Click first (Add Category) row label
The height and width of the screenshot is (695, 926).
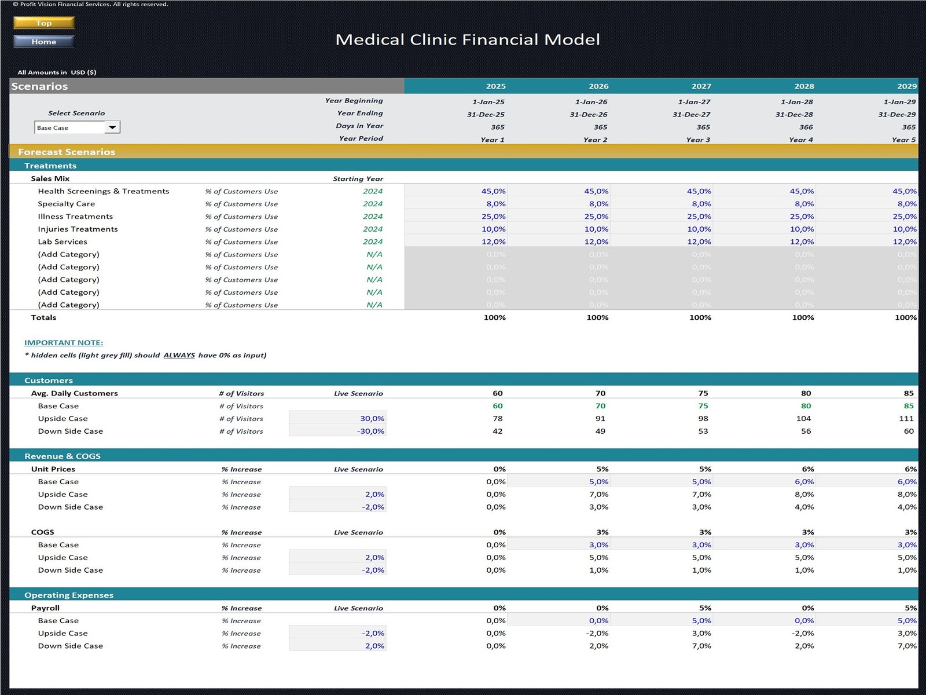[69, 255]
